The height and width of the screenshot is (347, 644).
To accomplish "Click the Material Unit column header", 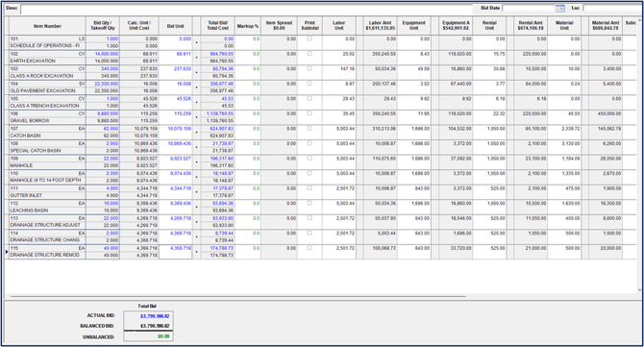I will [564, 26].
